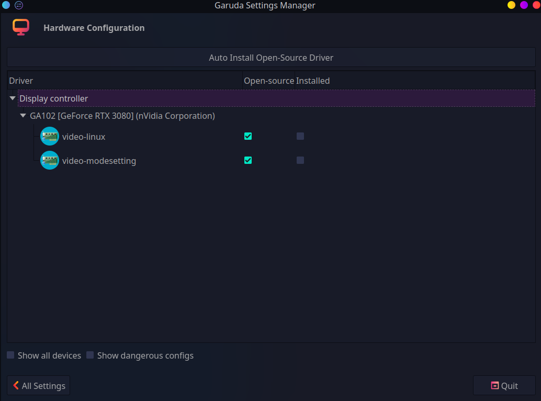The height and width of the screenshot is (401, 541).
Task: Click the Hardware Configuration heading text
Action: (94, 28)
